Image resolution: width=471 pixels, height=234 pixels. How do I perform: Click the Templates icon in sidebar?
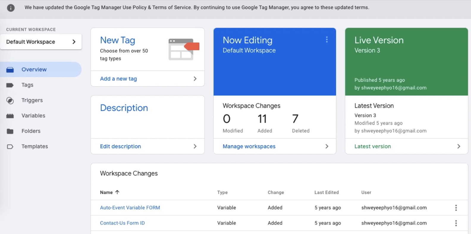(x=10, y=147)
